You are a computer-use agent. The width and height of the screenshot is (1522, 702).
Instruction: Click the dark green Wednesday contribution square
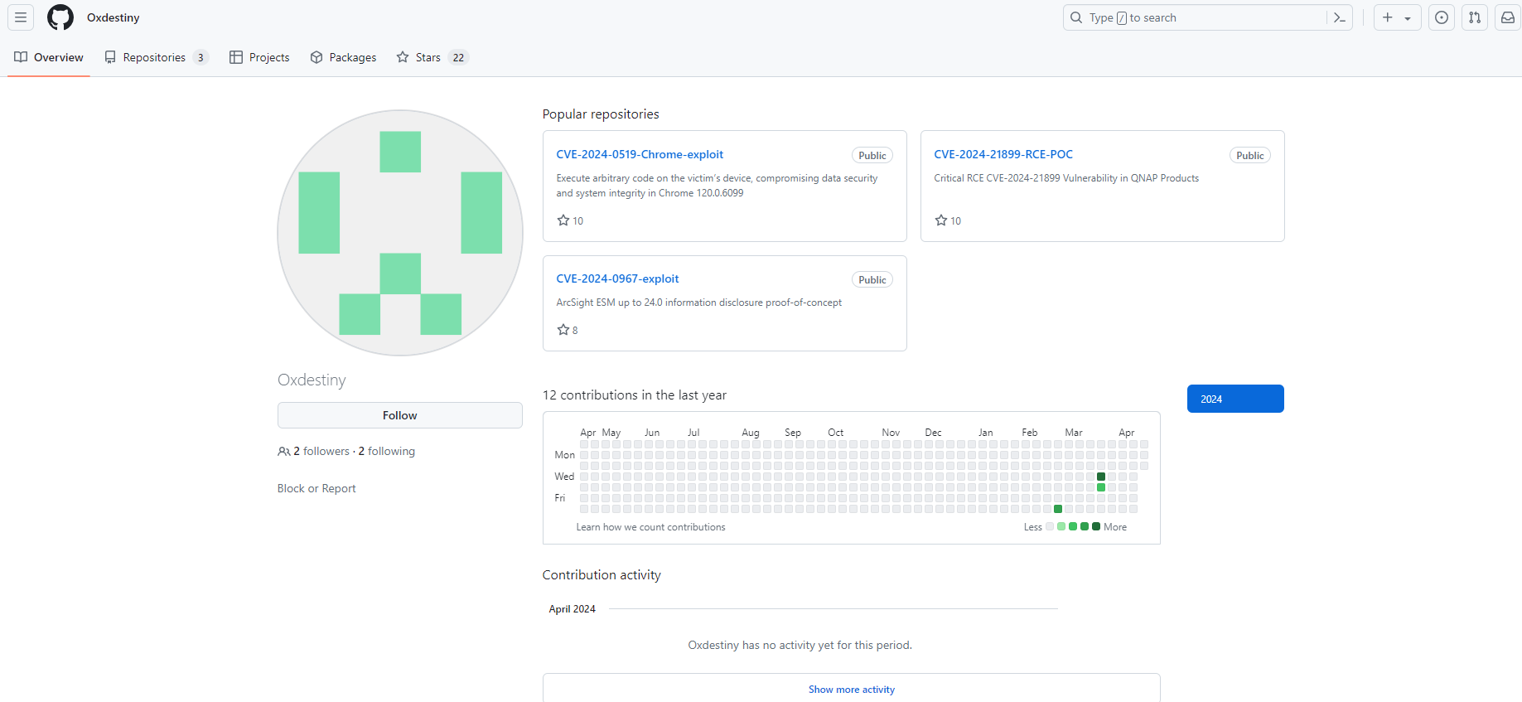(1101, 477)
